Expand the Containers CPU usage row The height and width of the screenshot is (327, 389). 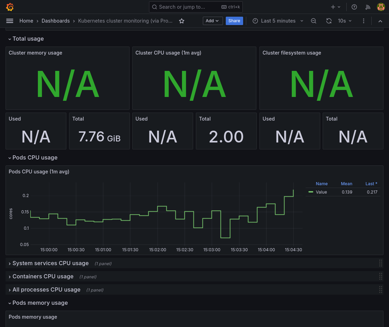point(43,277)
